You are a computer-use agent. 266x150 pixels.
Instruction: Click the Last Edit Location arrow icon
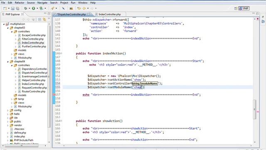(79, 8)
